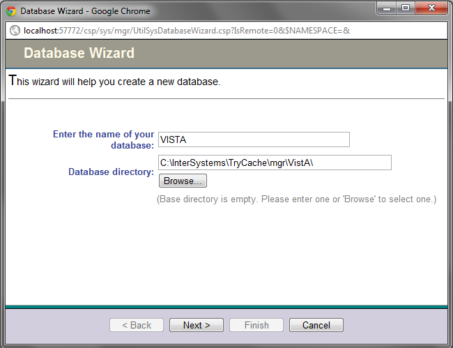Click the 'Base directory is empty' hint text

pyautogui.click(x=296, y=199)
